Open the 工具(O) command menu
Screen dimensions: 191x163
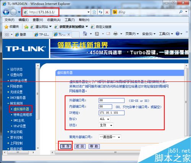tap(166, 34)
